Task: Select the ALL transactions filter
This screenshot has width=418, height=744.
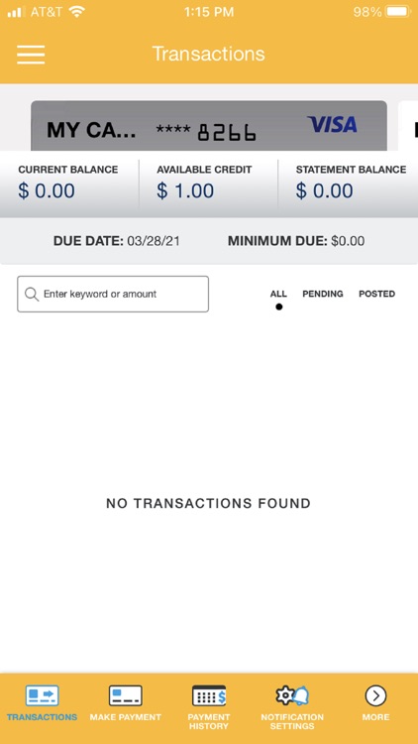Action: click(278, 294)
